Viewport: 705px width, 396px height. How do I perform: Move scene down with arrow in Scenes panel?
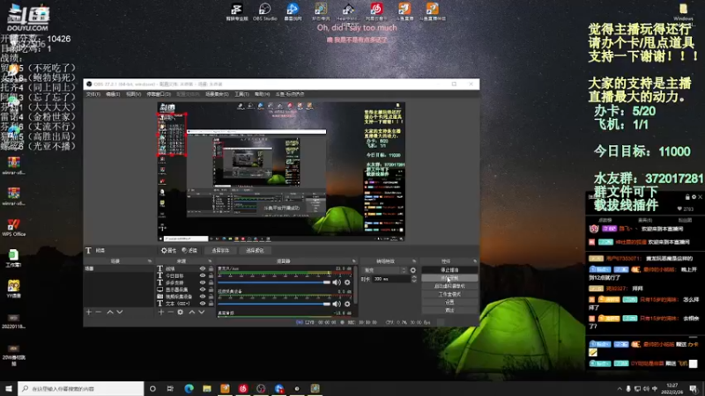click(120, 312)
